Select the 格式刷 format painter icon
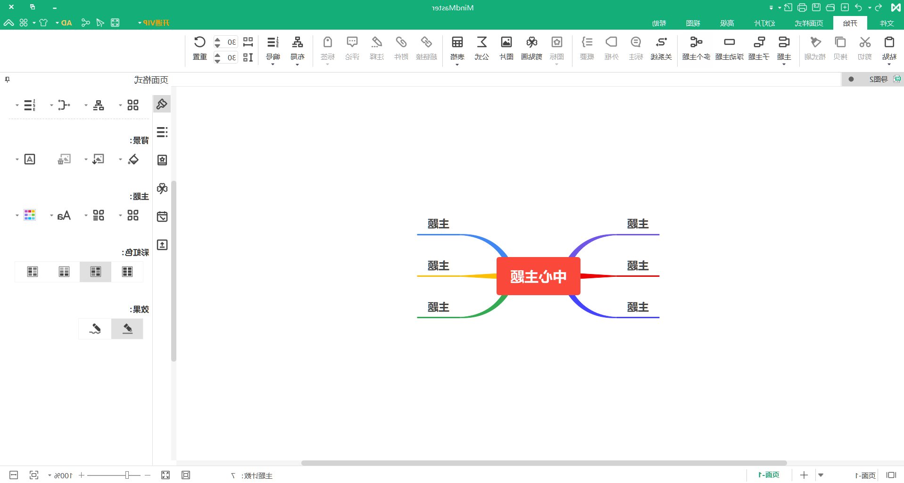904x483 pixels. pyautogui.click(x=815, y=42)
